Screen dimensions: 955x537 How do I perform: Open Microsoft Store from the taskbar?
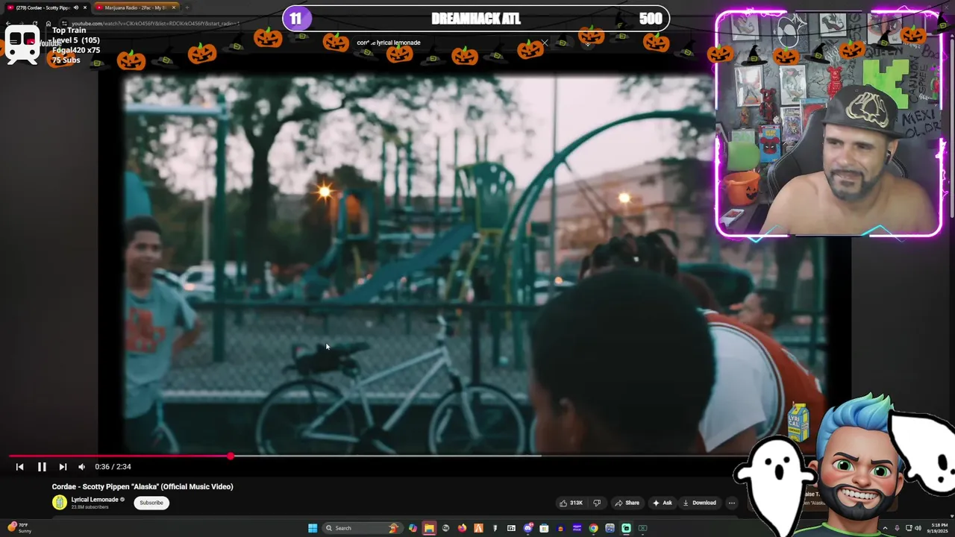[544, 528]
